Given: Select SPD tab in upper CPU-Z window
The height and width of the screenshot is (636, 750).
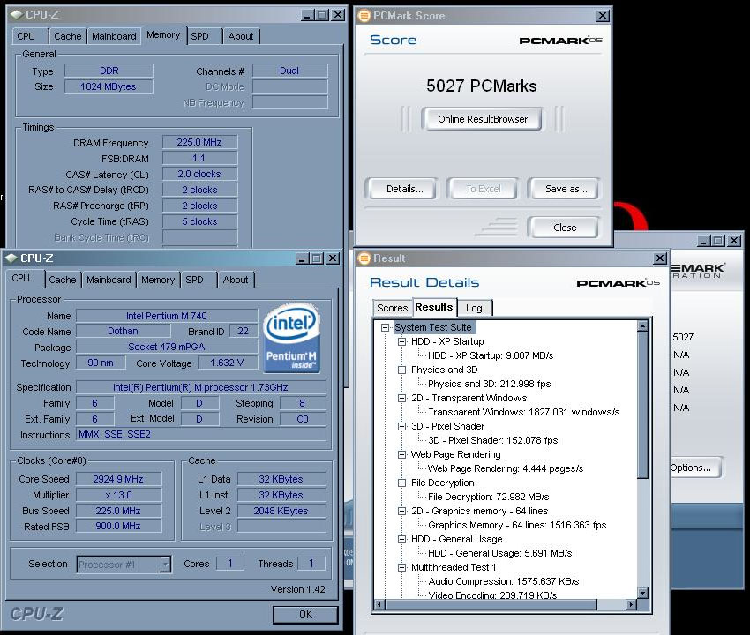Looking at the screenshot, I should (199, 36).
